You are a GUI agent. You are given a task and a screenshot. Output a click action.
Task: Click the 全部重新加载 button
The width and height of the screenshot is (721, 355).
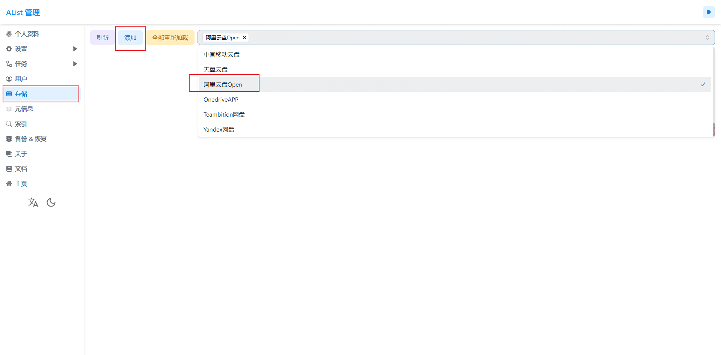tap(170, 37)
